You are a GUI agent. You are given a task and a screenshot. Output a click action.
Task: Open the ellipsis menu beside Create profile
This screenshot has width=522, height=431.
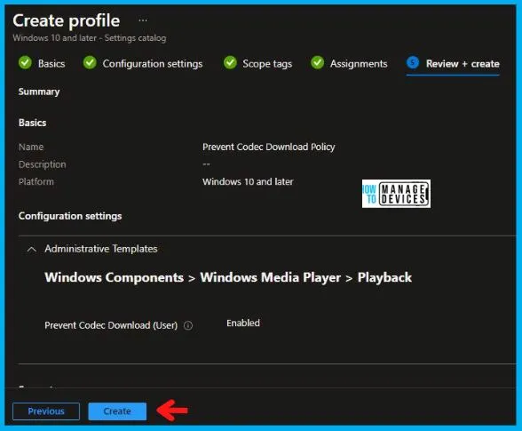point(143,20)
